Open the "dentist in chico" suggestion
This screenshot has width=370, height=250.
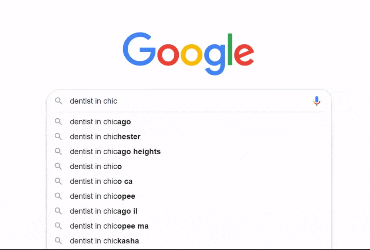pos(95,166)
